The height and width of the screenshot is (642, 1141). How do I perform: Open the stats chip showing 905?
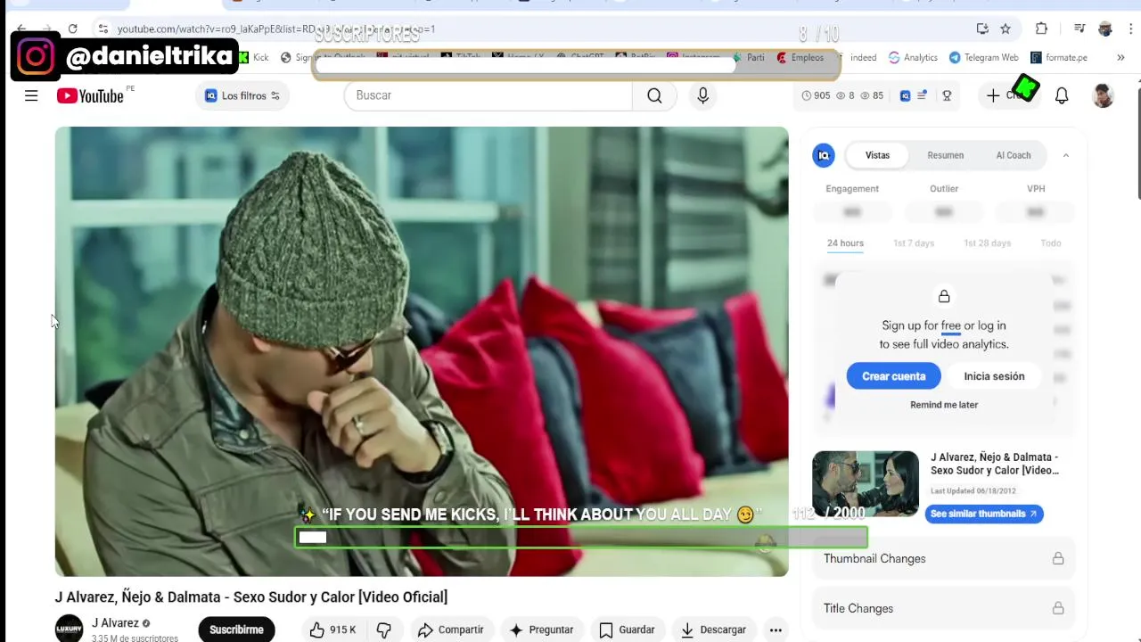point(816,95)
